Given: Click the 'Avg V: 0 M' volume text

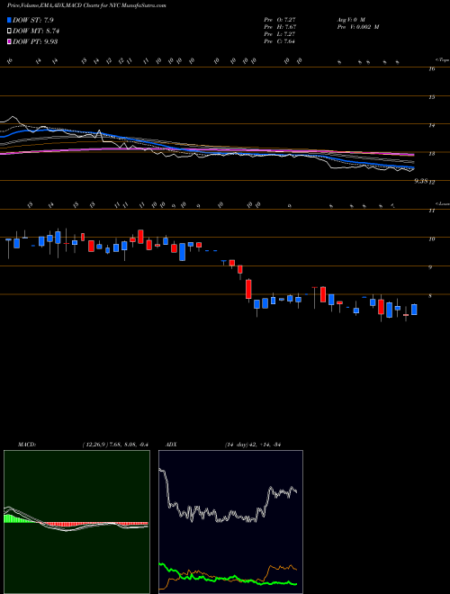Looking at the screenshot, I should tap(350, 20).
